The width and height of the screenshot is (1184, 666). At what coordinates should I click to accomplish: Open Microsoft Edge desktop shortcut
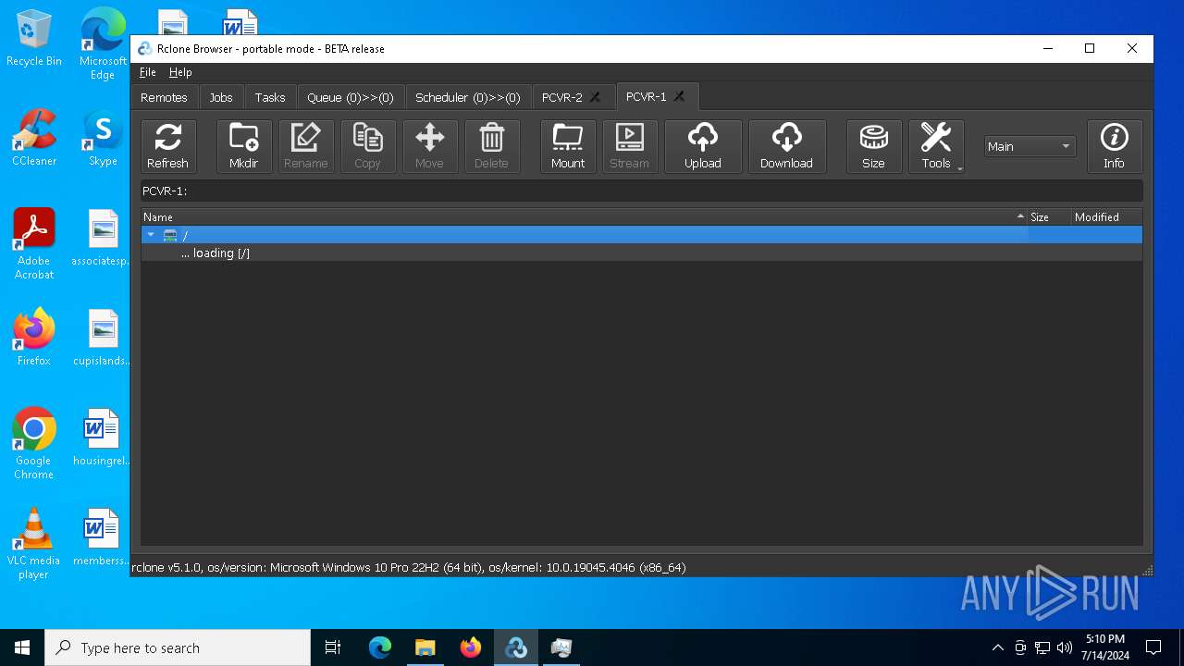tap(103, 44)
